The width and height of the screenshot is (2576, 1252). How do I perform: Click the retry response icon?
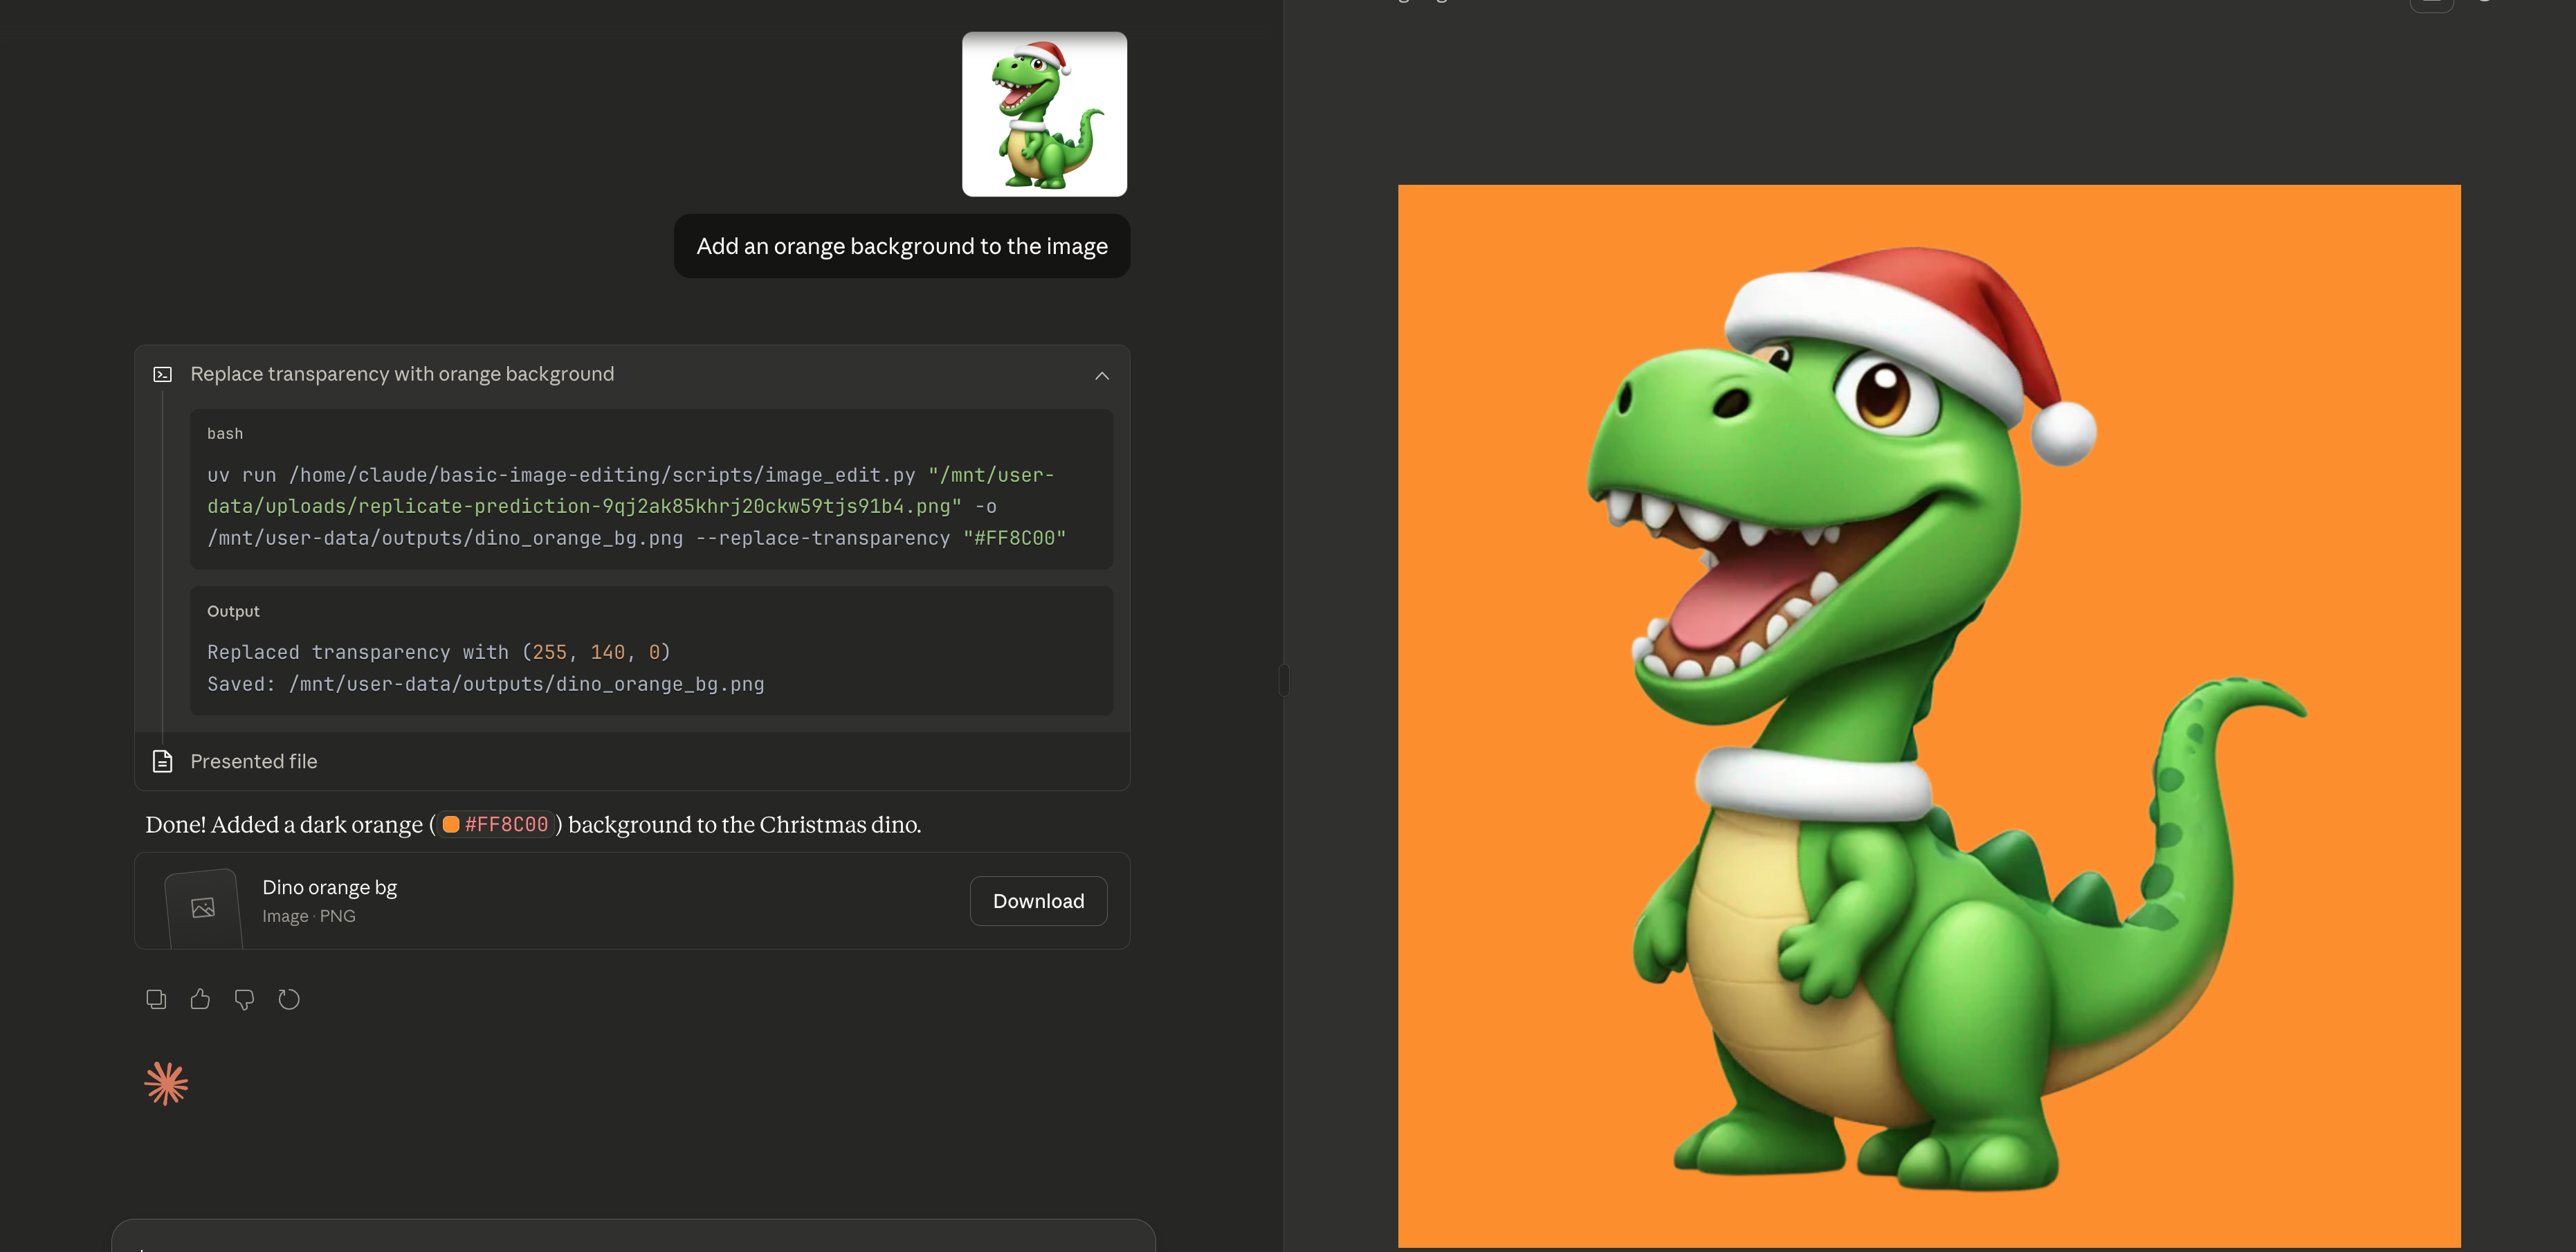tap(289, 999)
